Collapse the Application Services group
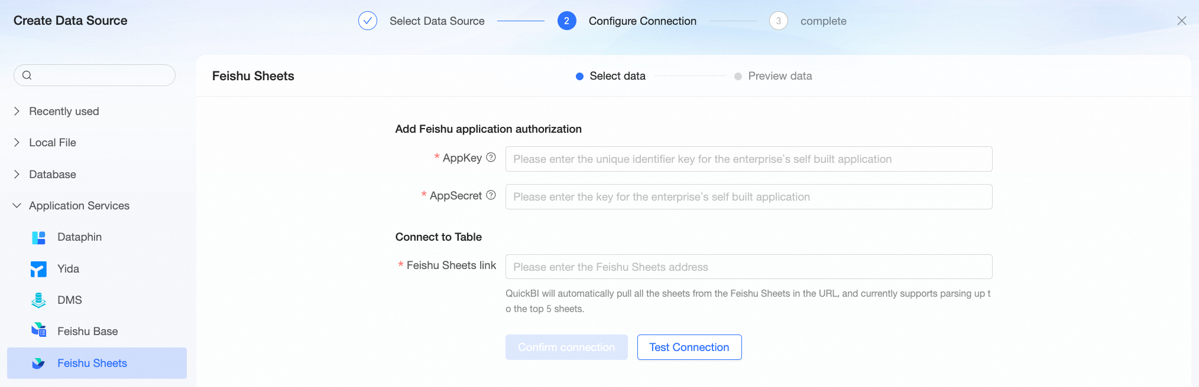1199x387 pixels. tap(17, 205)
